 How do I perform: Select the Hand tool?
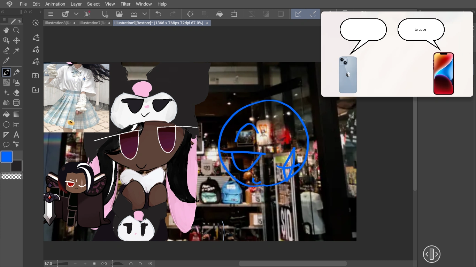tap(6, 30)
